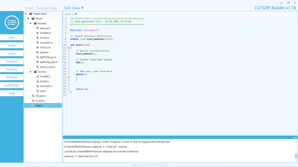Click the output scrollbar up arrow
Viewport: 298px width, 167px height.
coord(296,141)
